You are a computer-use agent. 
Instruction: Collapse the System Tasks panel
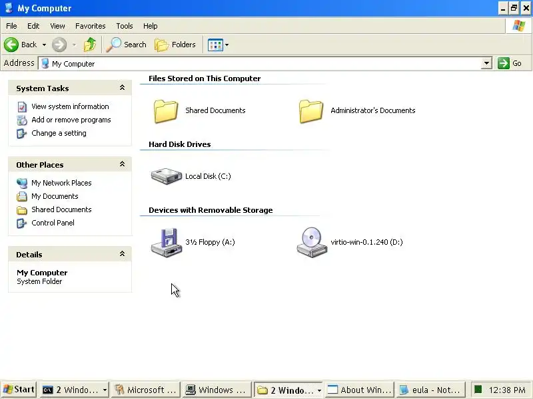(122, 88)
